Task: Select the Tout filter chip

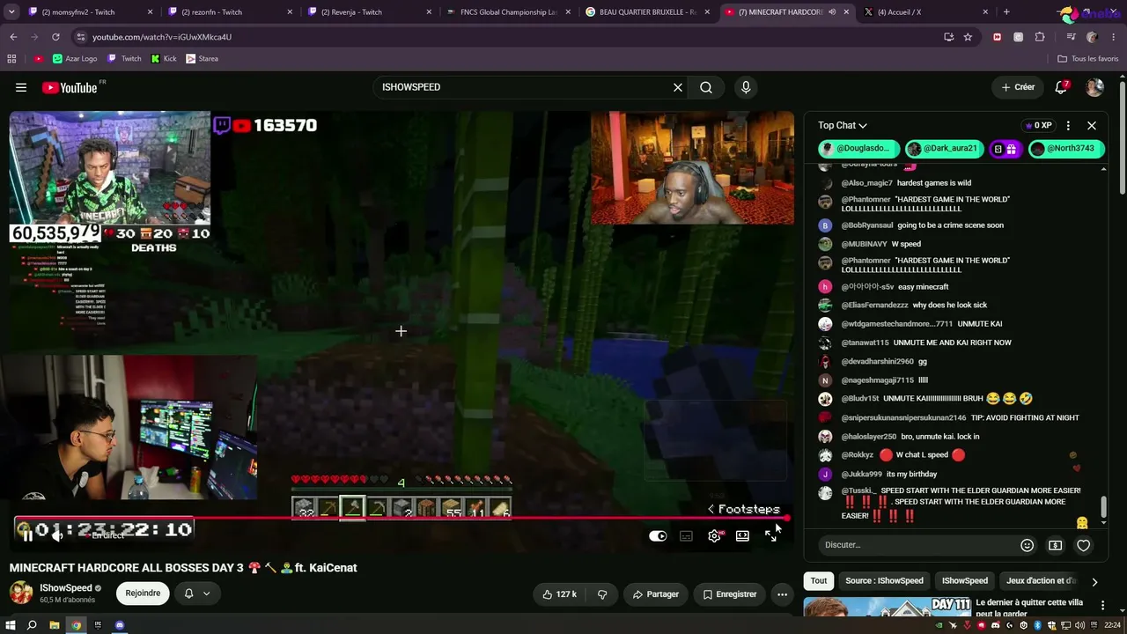Action: coord(819,581)
